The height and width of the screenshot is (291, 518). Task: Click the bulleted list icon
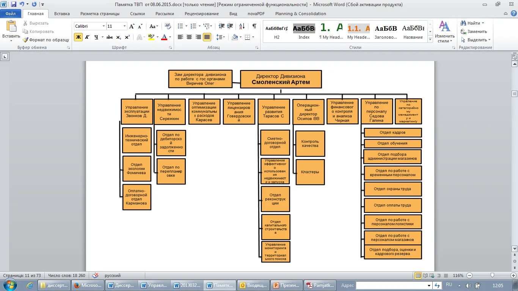click(x=181, y=26)
